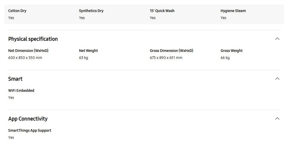This screenshot has width=291, height=154.
Task: Click the WiFi Embedded label
Action: (21, 91)
